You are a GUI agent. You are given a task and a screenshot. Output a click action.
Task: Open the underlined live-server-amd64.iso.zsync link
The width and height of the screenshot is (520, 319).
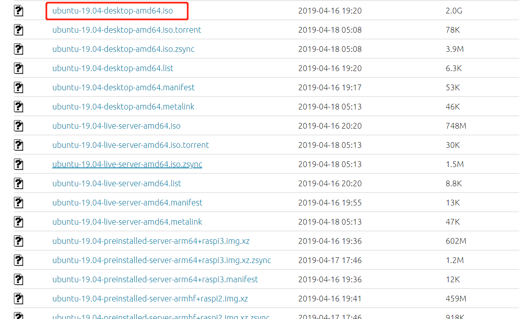127,164
